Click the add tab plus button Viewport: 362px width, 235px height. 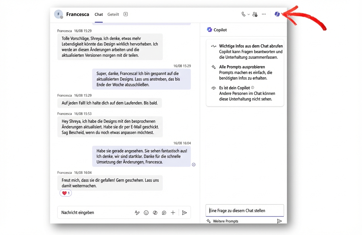125,14
